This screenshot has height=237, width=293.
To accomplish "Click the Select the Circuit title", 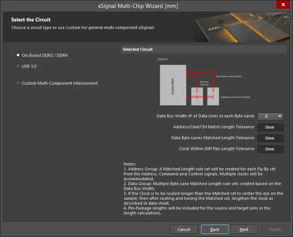I will point(31,20).
